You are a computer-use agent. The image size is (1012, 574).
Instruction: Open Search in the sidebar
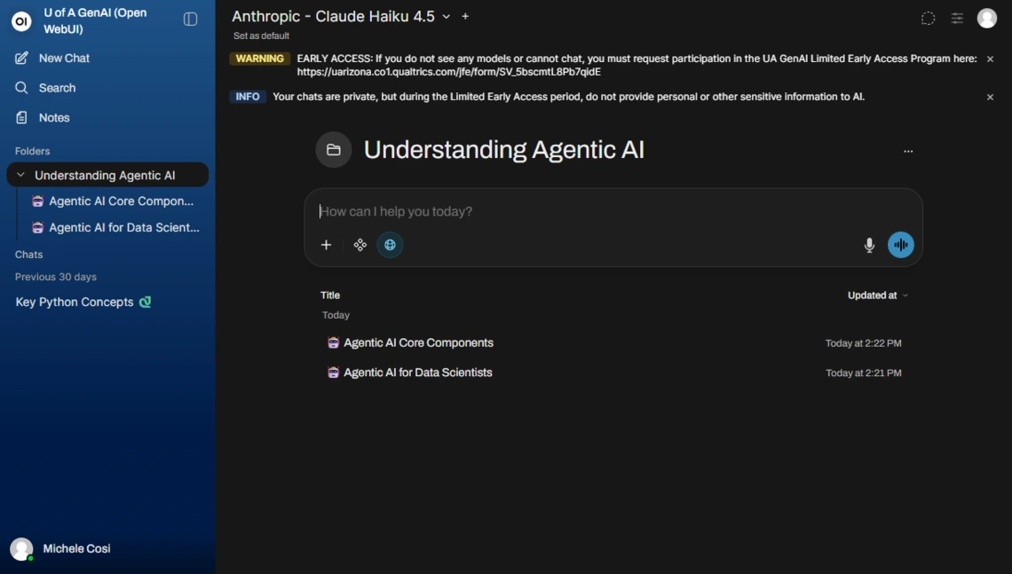pos(57,88)
